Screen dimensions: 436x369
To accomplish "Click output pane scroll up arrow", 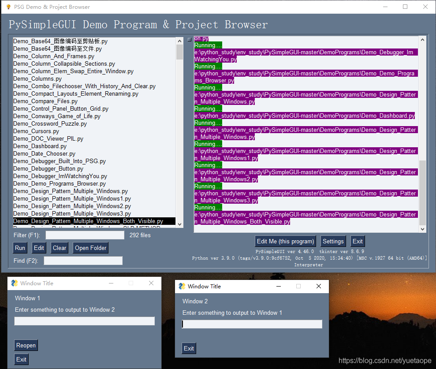I will (x=422, y=40).
